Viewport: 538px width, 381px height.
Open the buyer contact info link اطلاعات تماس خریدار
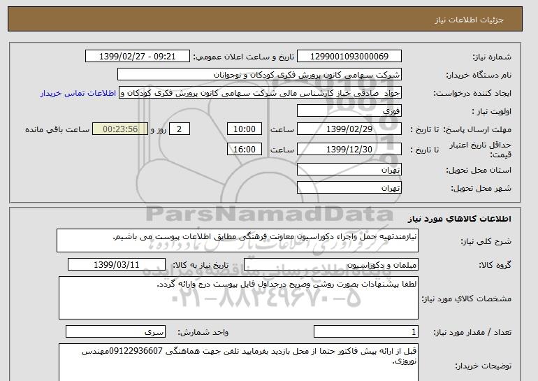click(78, 94)
